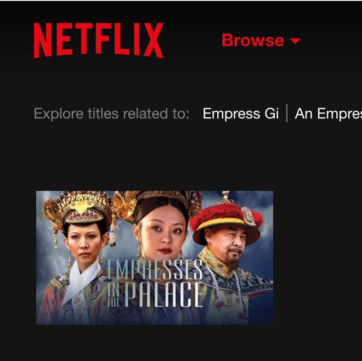Image resolution: width=362 pixels, height=361 pixels.
Task: Open the Empresses in the Palace thumbnail
Action: 155,258
